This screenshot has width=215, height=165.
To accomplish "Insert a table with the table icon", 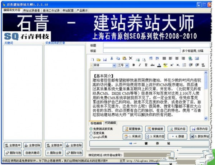I will pyautogui.click(x=197, y=58).
